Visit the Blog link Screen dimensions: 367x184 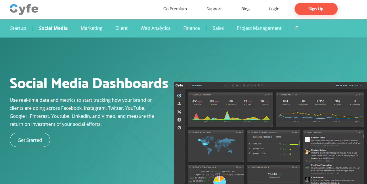click(245, 9)
